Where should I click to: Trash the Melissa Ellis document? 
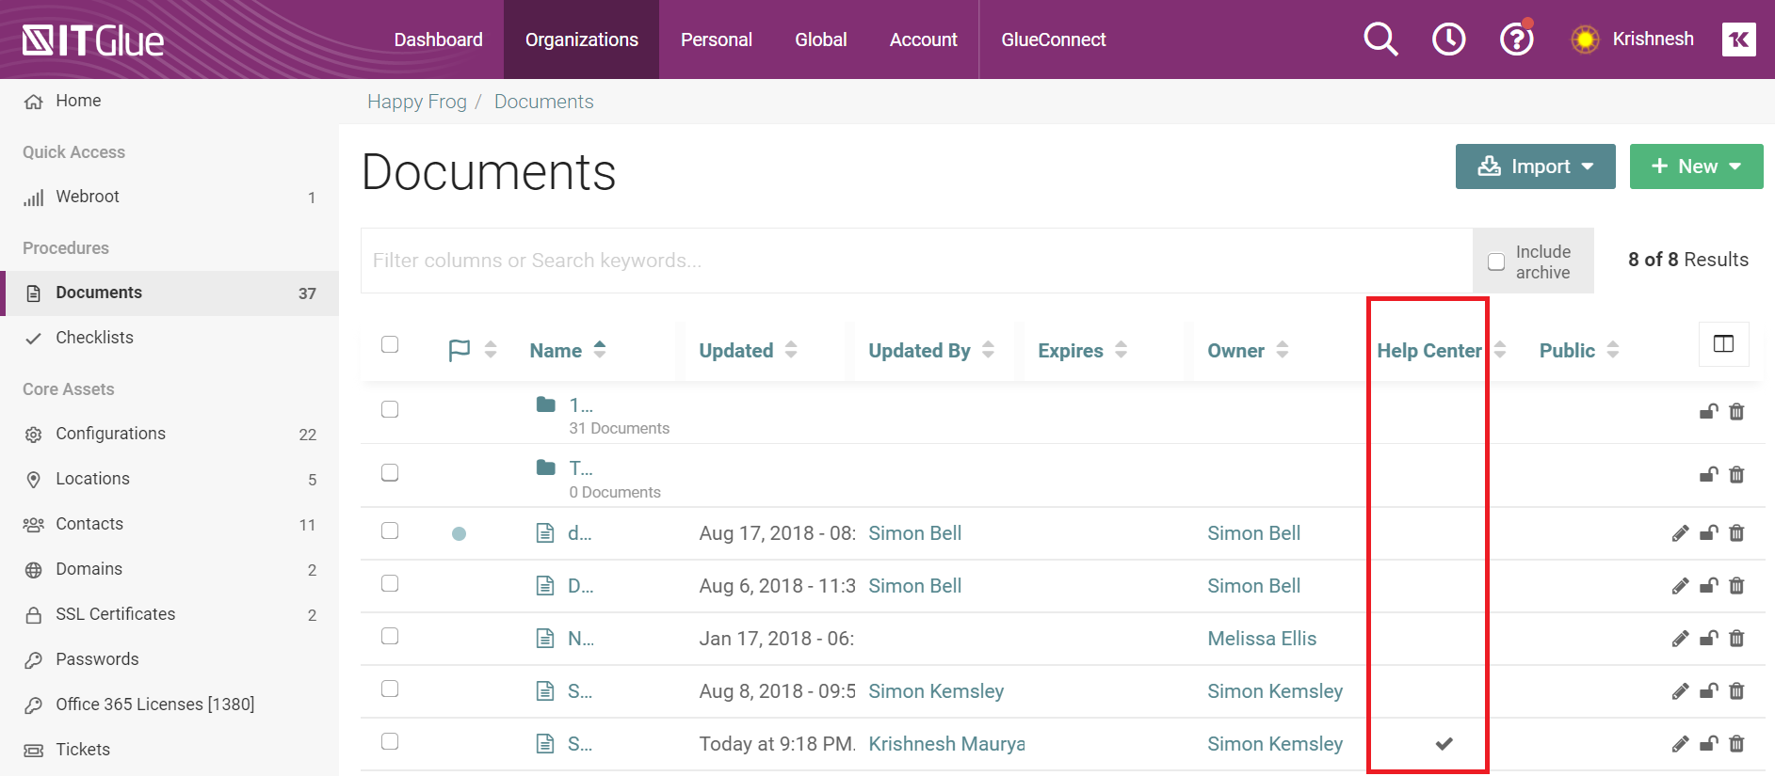point(1736,639)
